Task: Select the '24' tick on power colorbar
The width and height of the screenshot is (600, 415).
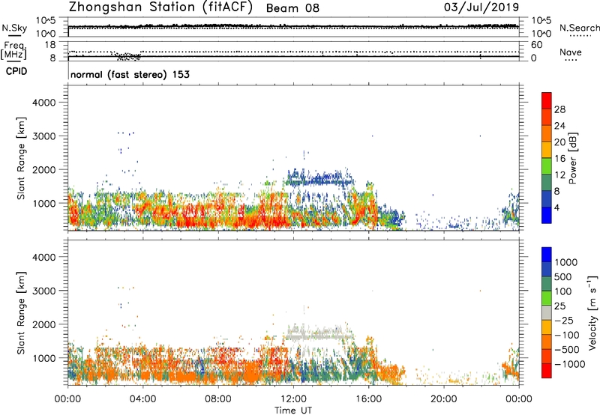Action: (x=559, y=126)
